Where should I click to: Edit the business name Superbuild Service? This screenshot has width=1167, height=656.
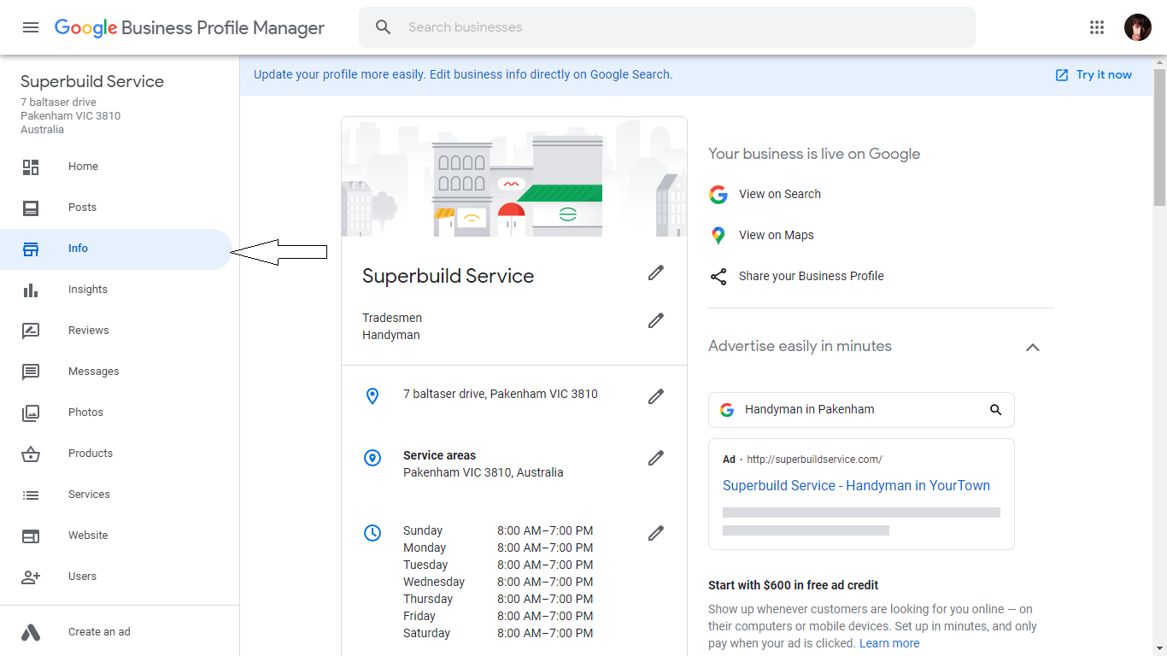coord(655,272)
